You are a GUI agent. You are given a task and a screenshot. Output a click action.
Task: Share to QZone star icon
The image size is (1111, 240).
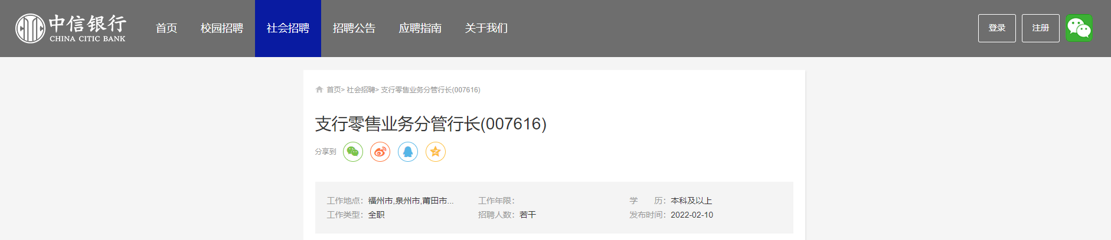(x=436, y=152)
